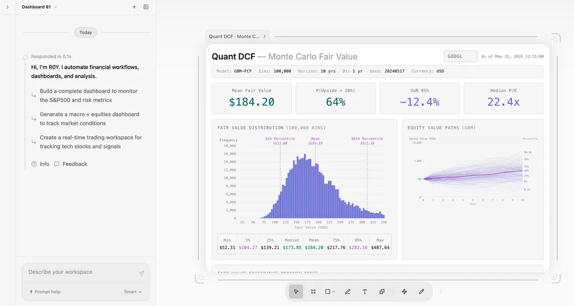Image resolution: width=574 pixels, height=306 pixels.
Task: Click the node connector workflow icon
Action: click(404, 292)
